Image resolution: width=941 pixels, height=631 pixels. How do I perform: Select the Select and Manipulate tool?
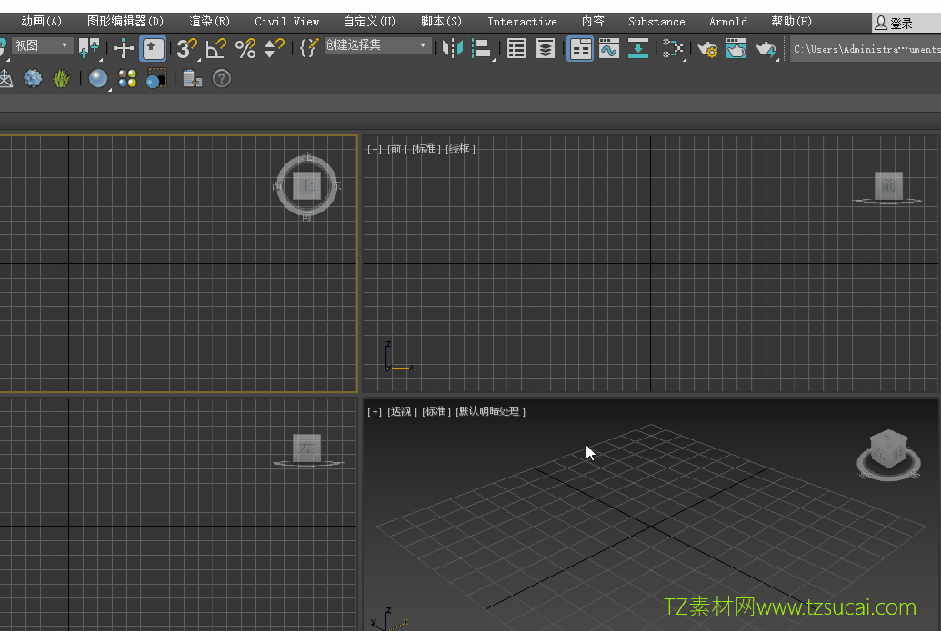124,48
